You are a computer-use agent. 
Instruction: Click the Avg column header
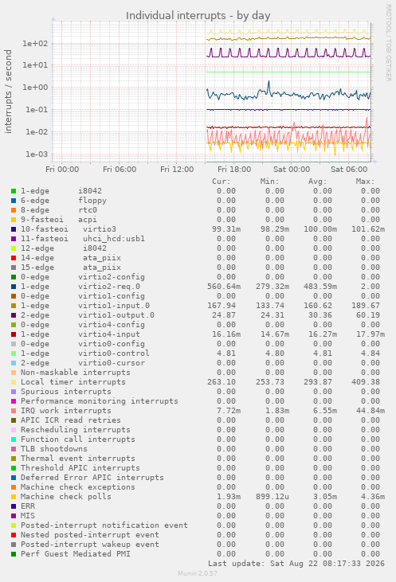coord(317,182)
